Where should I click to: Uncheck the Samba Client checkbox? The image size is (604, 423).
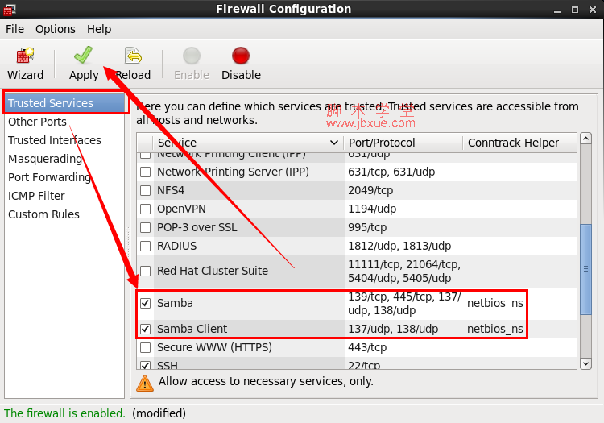[145, 329]
